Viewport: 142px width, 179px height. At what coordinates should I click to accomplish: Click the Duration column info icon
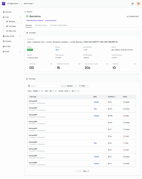115,97
